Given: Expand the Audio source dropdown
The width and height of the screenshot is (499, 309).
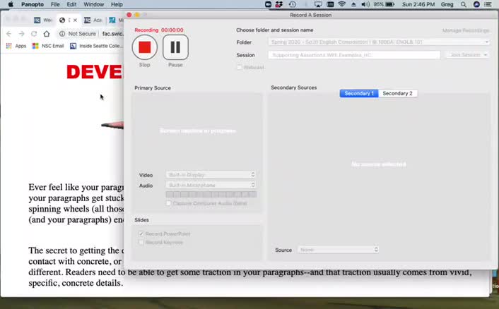Looking at the screenshot, I should tap(211, 185).
